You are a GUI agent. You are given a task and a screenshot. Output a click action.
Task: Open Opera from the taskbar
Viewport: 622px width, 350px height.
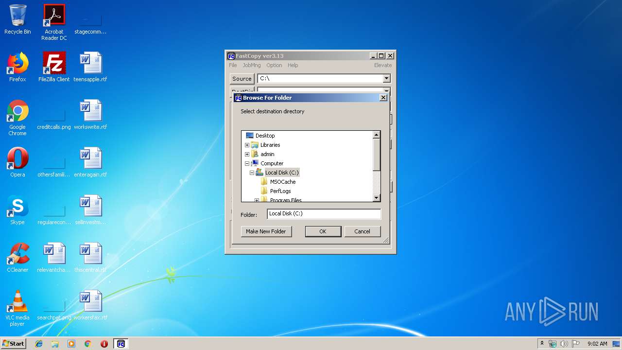[x=104, y=344]
